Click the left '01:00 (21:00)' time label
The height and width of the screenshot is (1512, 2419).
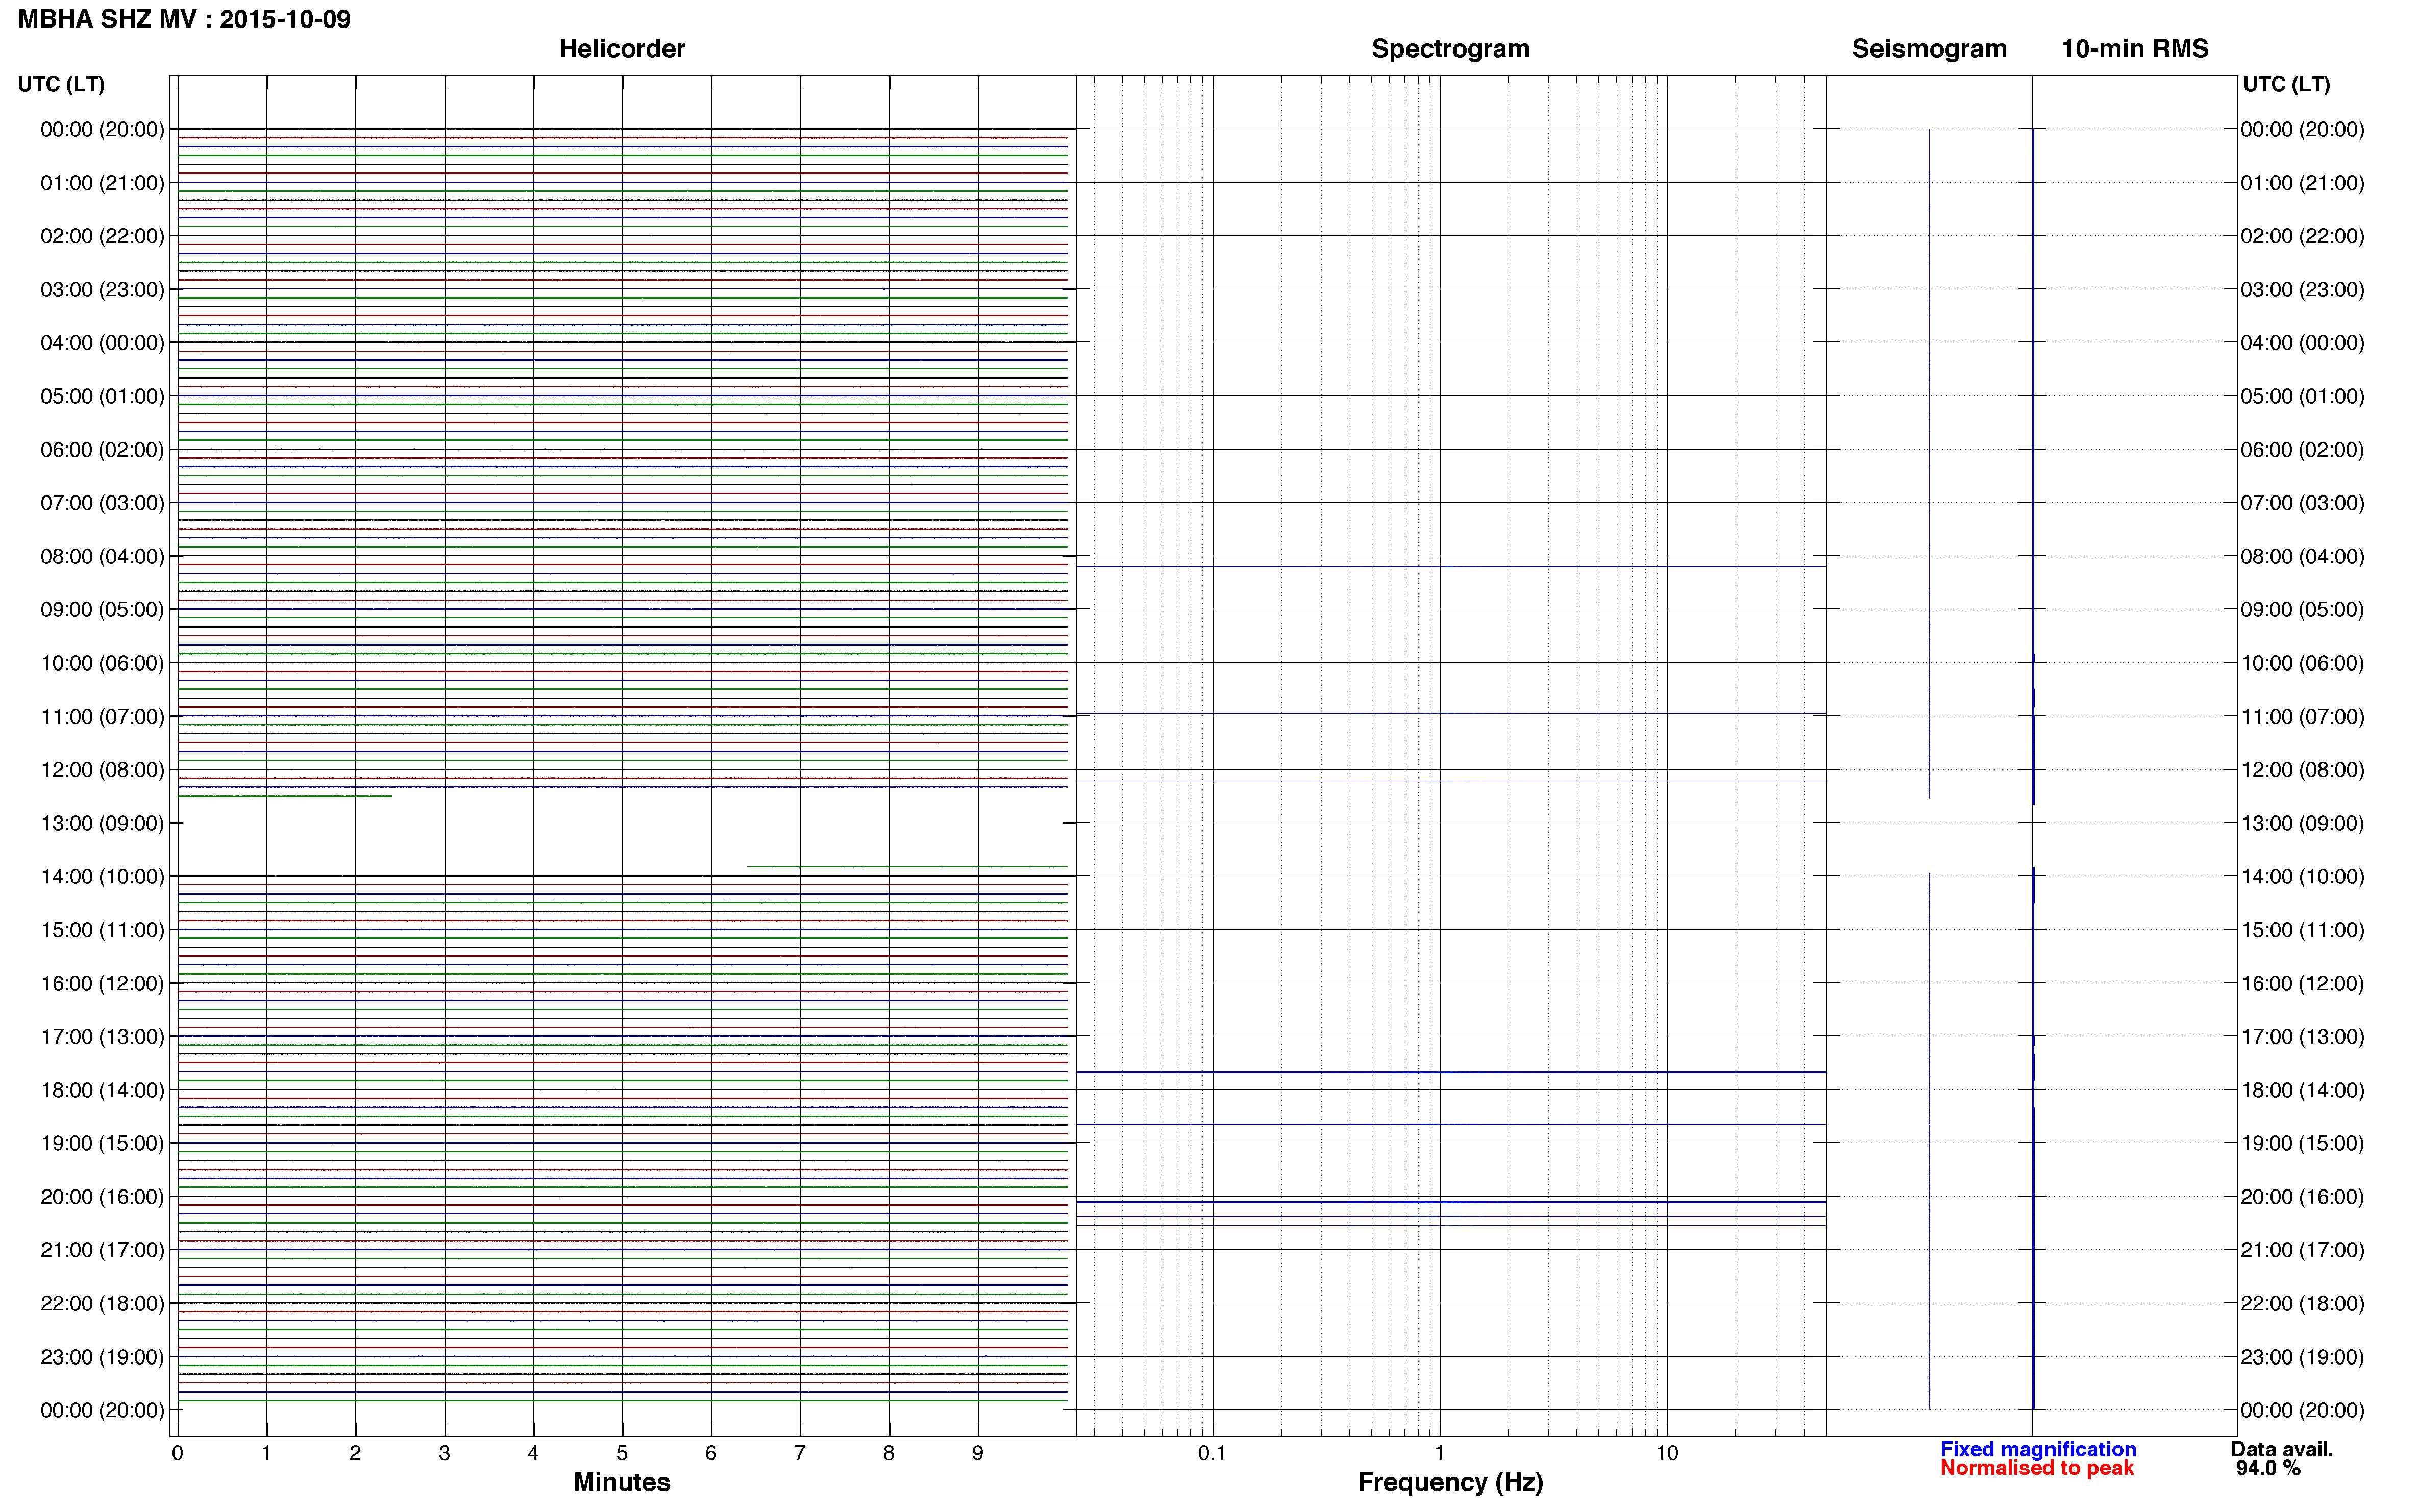[102, 183]
